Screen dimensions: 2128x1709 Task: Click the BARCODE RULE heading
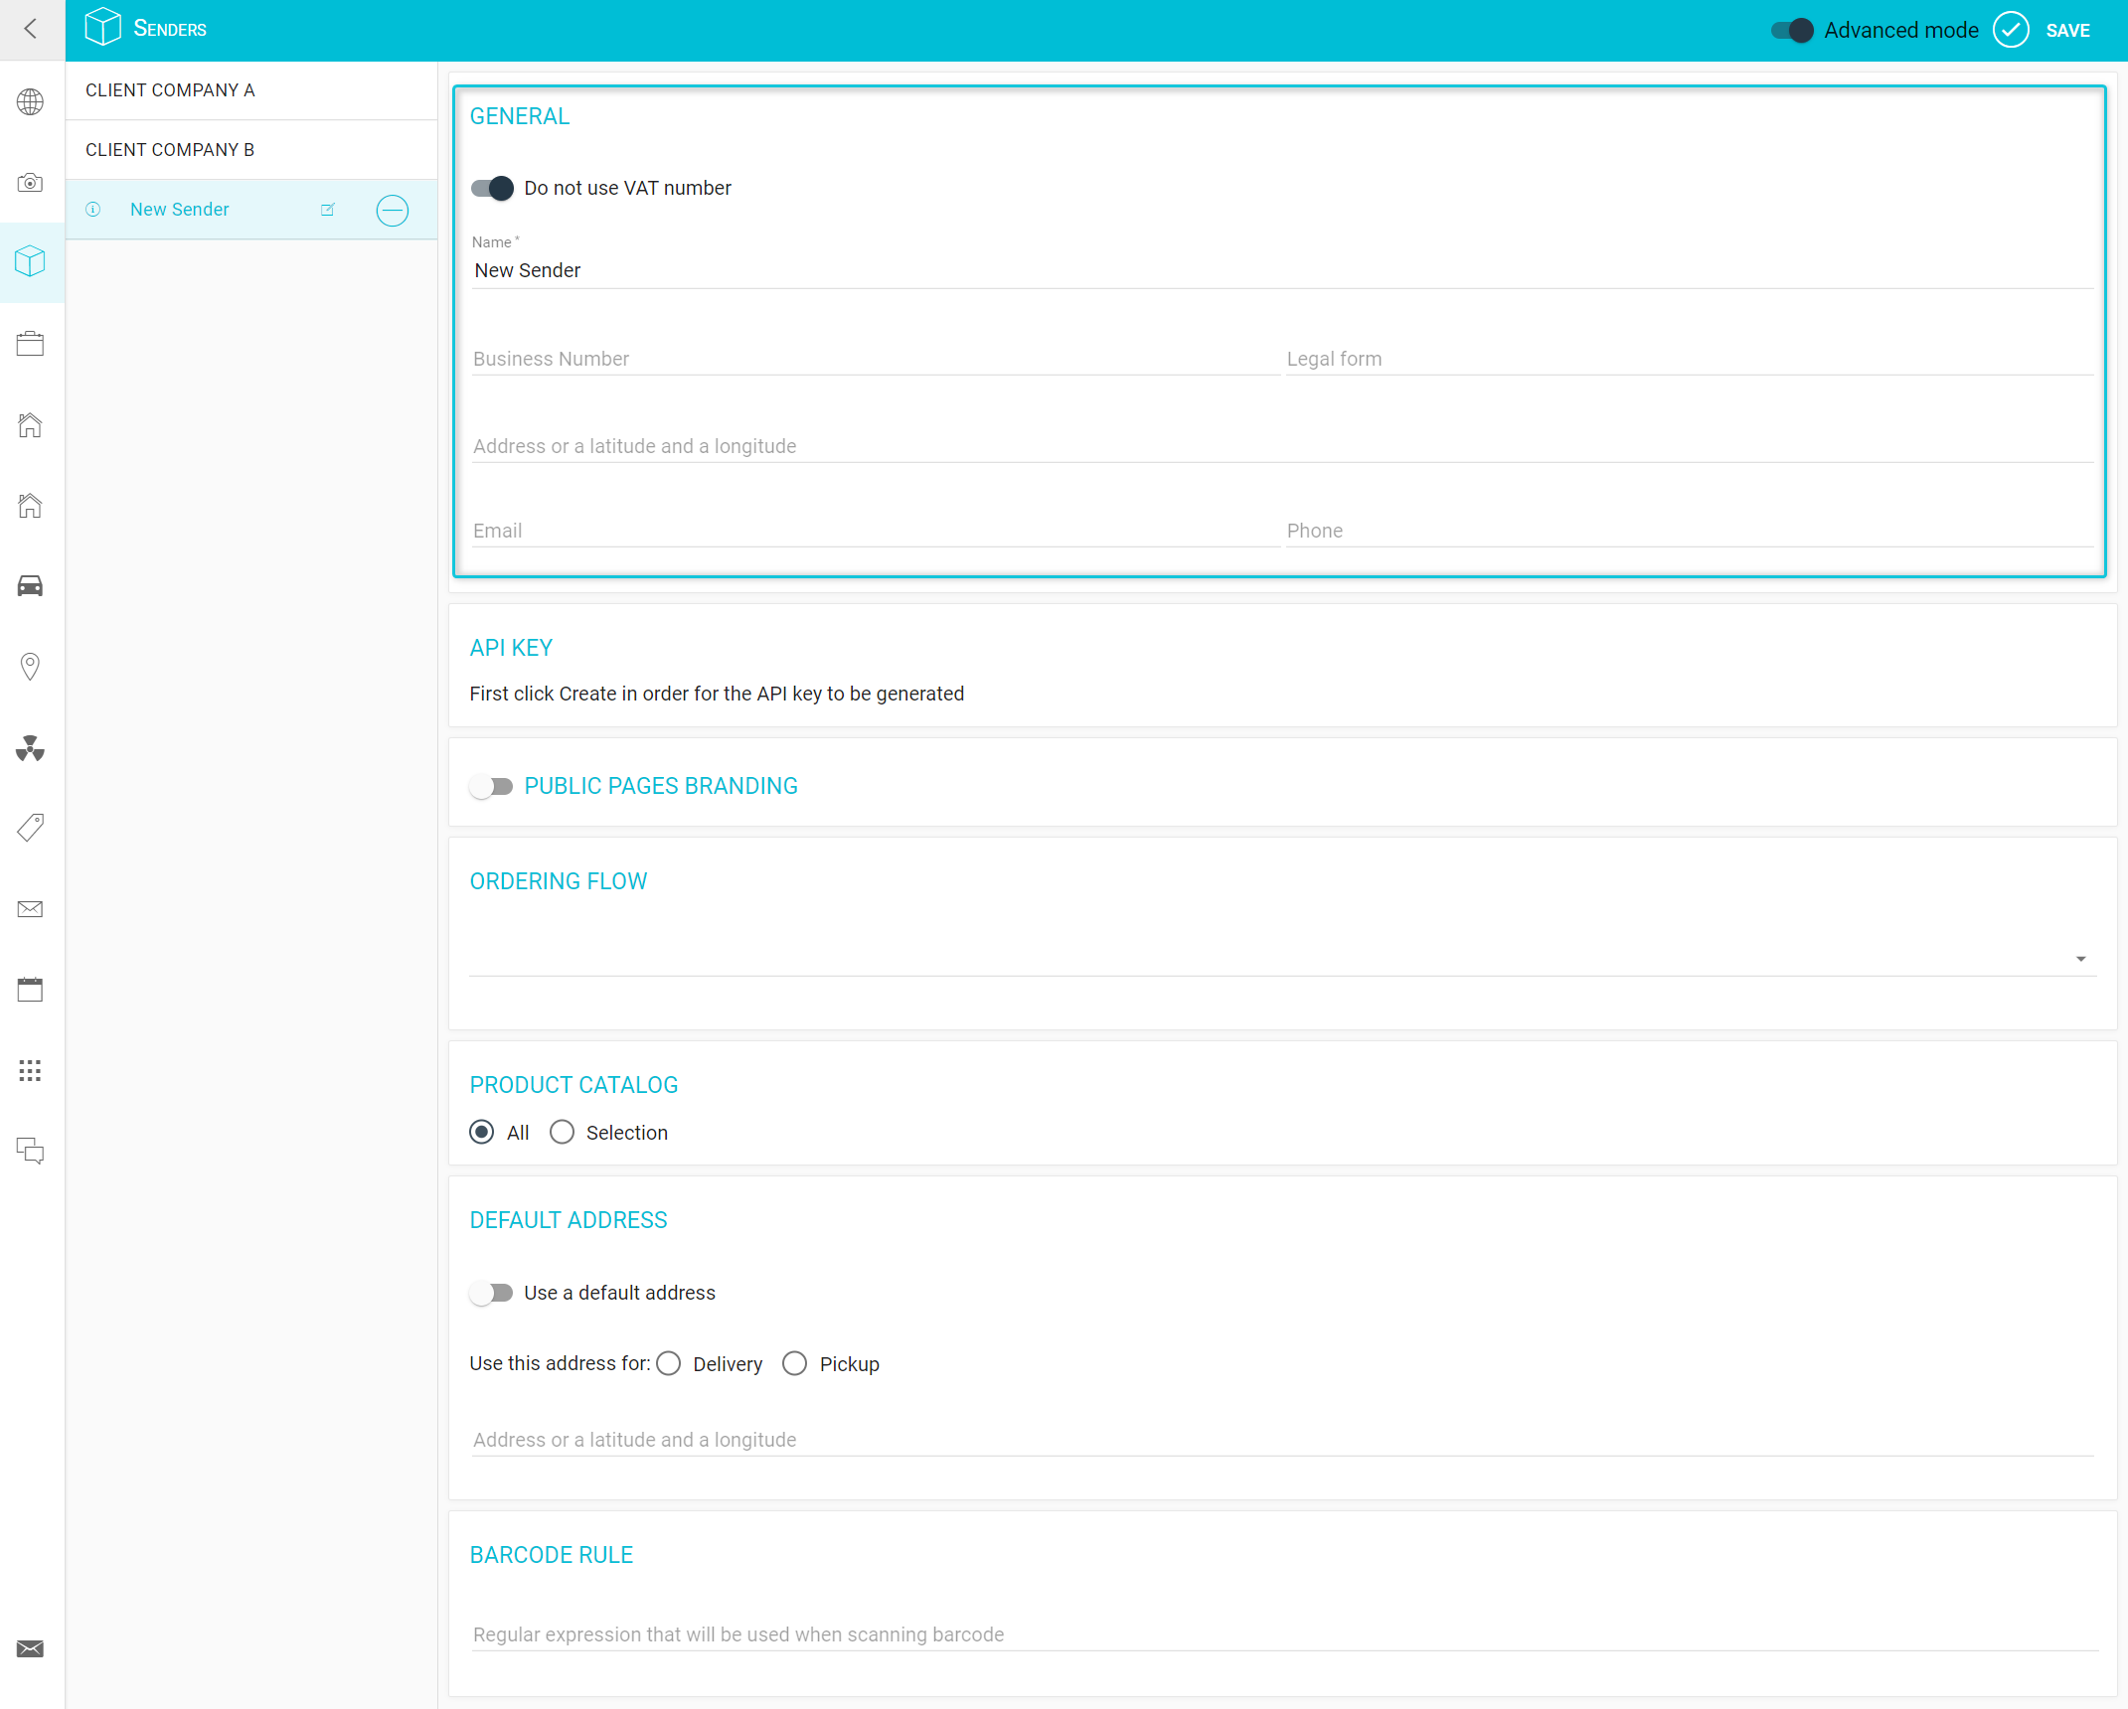552,1556
